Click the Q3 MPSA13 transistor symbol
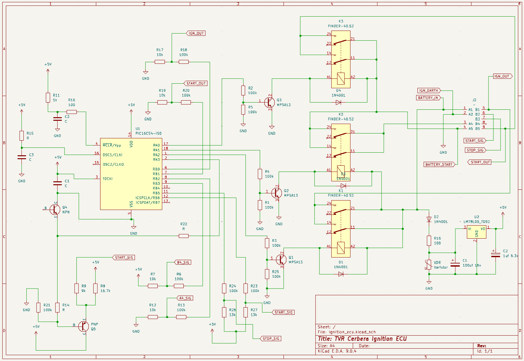 point(269,102)
